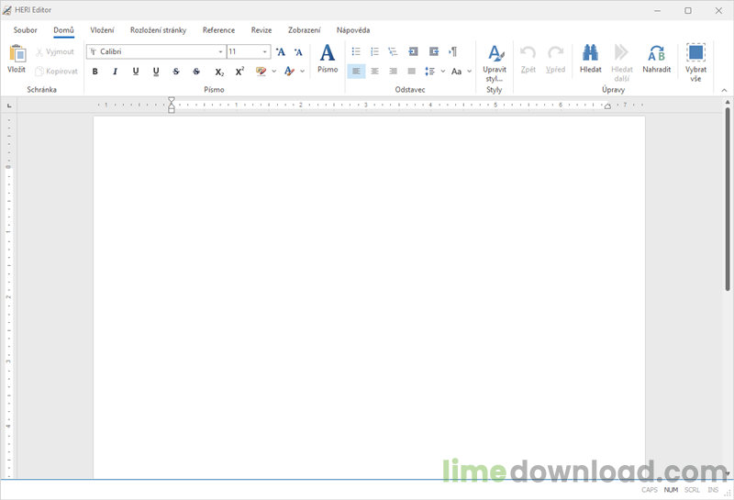The height and width of the screenshot is (500, 734).
Task: Click the Aa change case icon
Action: [x=456, y=72]
